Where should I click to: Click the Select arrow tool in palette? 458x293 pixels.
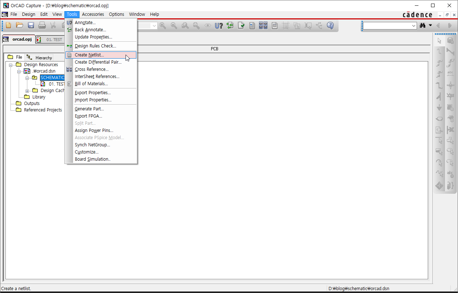coord(439,41)
